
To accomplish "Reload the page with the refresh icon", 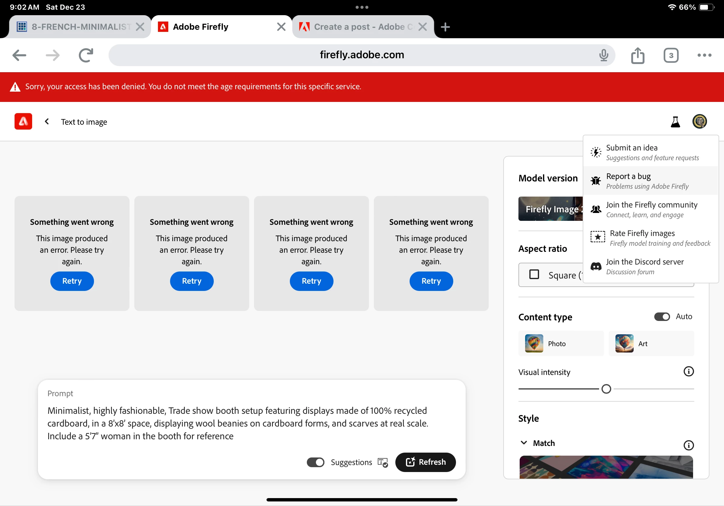I will tap(86, 55).
